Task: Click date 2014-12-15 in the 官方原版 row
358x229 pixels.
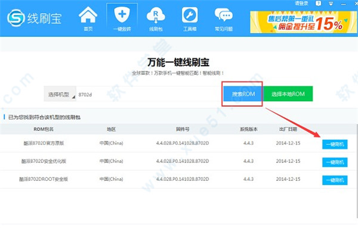Action: (288, 143)
